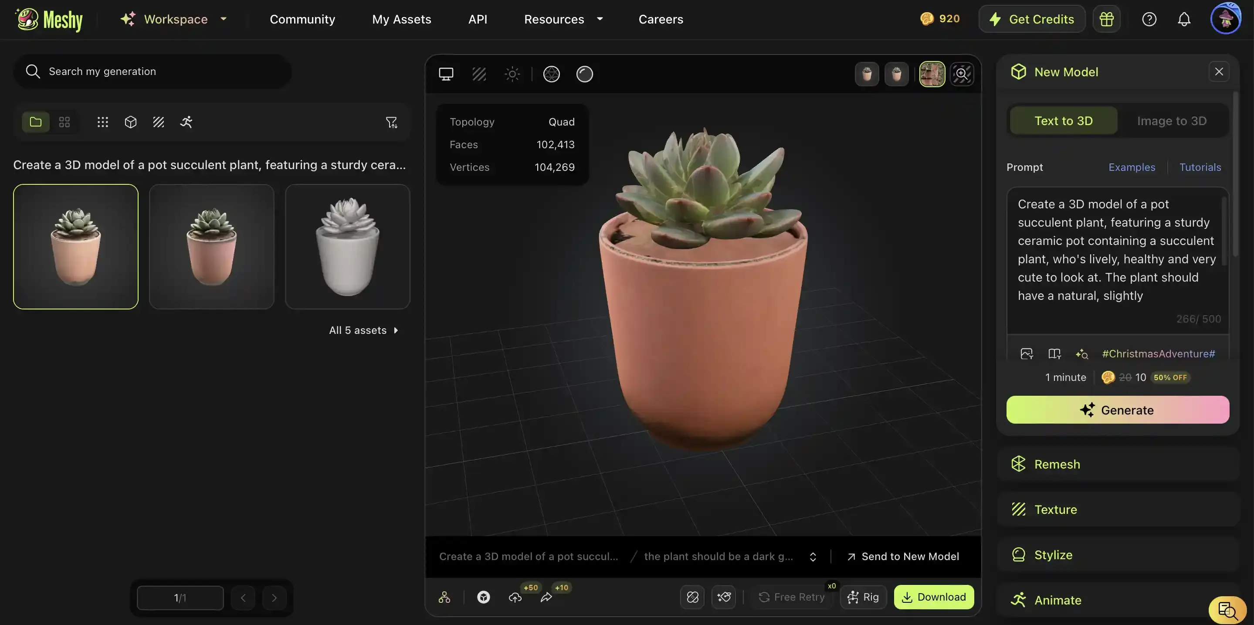Click the notifications bell icon
The image size is (1254, 625).
coord(1184,19)
